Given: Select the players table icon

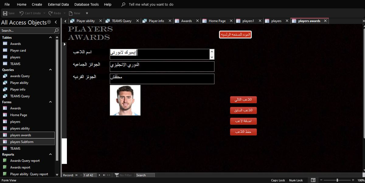Looking at the screenshot, I should [x=5, y=57].
